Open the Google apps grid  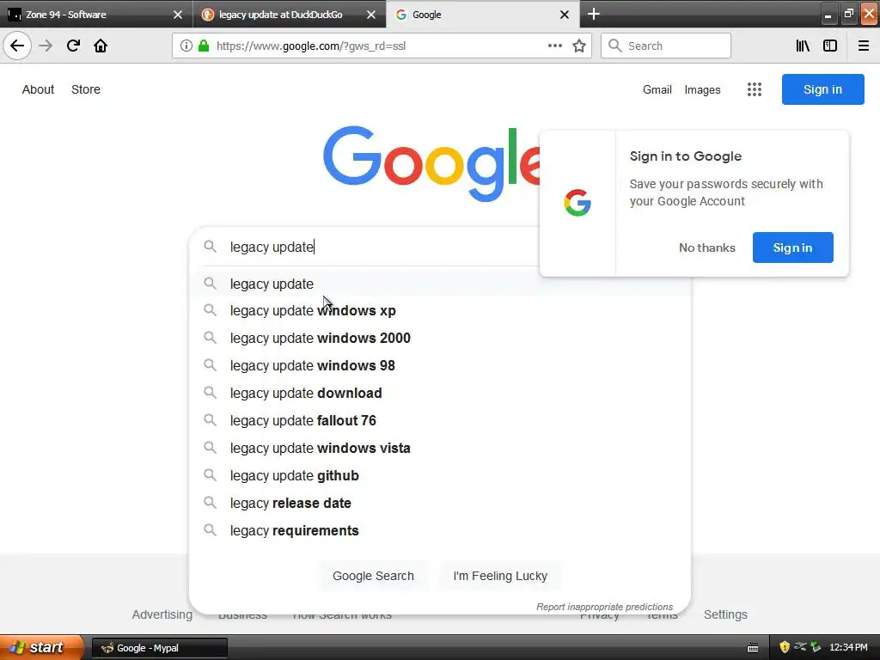point(755,89)
